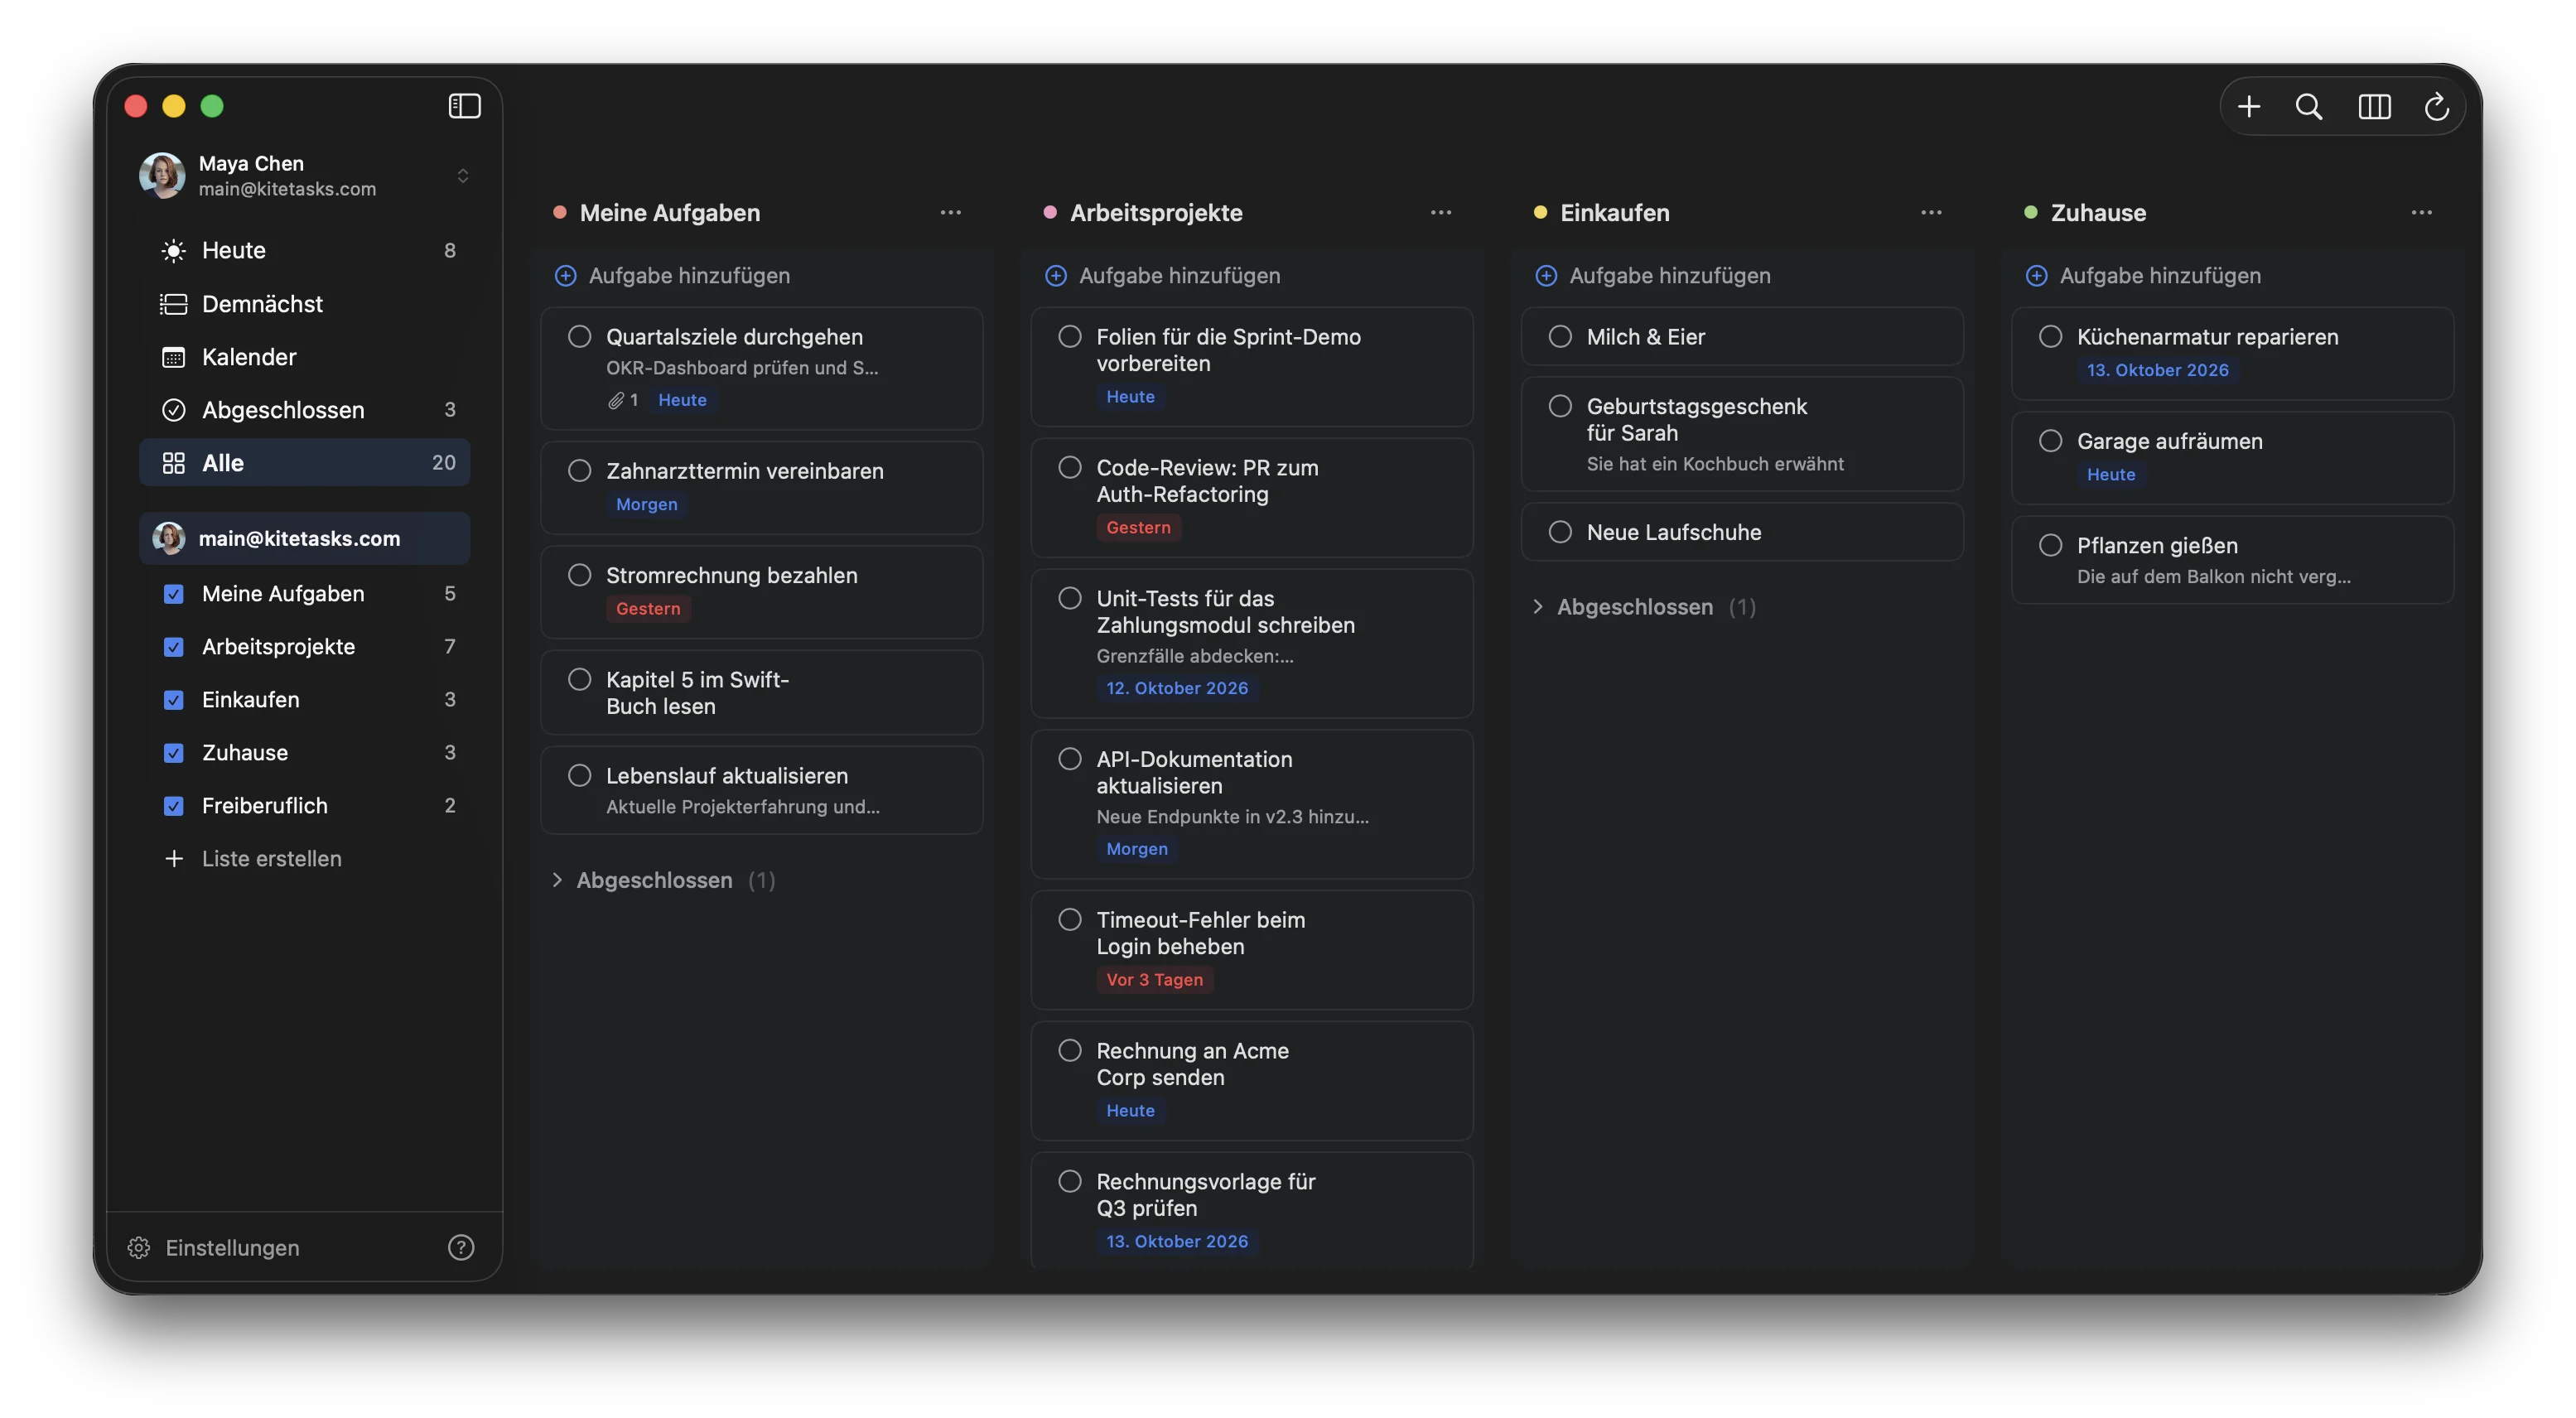Open the Stromrechnung bezahlen task card

tap(762, 592)
